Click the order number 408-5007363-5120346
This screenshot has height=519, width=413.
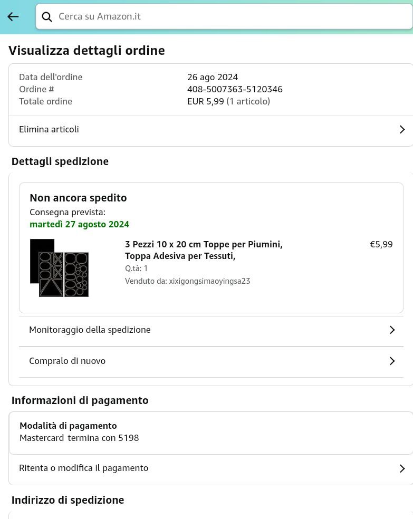(235, 89)
